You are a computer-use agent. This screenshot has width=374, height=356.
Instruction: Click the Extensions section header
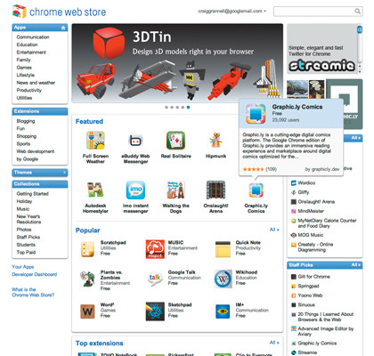point(40,111)
